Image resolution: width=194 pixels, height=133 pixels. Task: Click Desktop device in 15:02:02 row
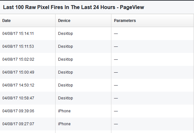(66, 59)
